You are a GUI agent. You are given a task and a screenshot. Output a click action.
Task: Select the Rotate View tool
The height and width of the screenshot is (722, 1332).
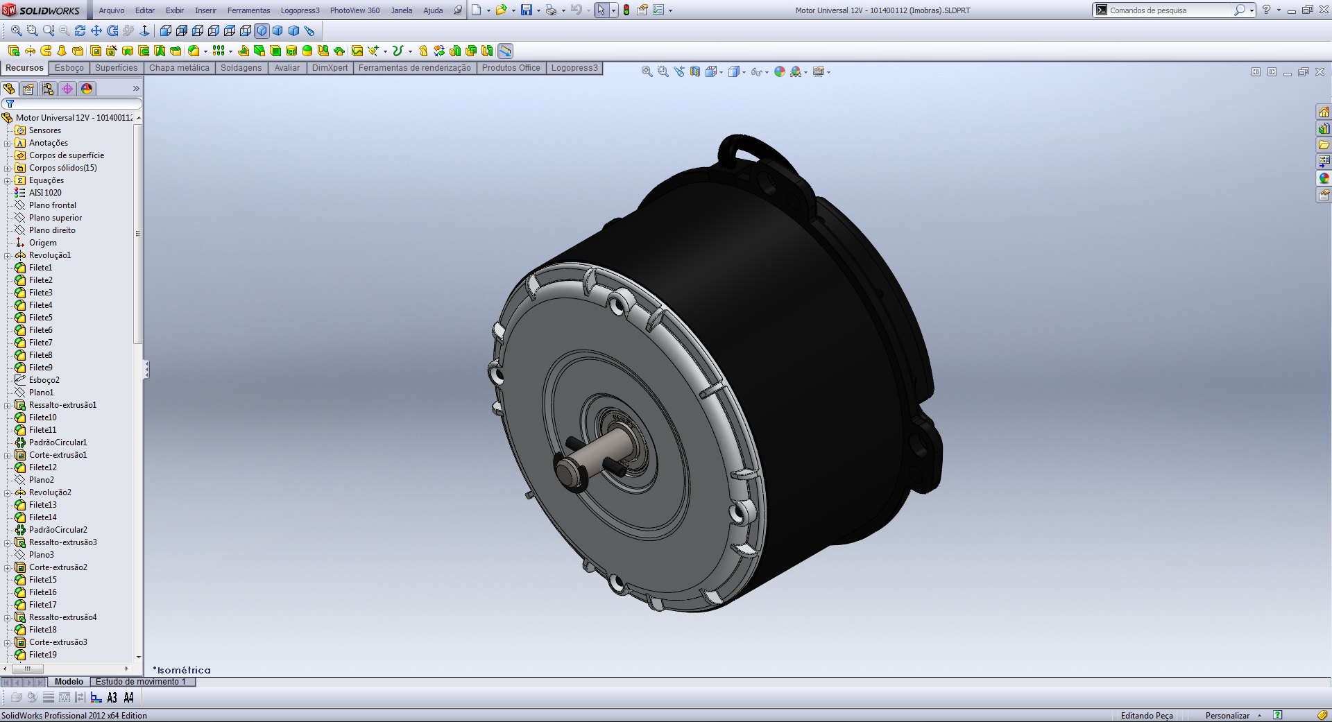[x=80, y=31]
